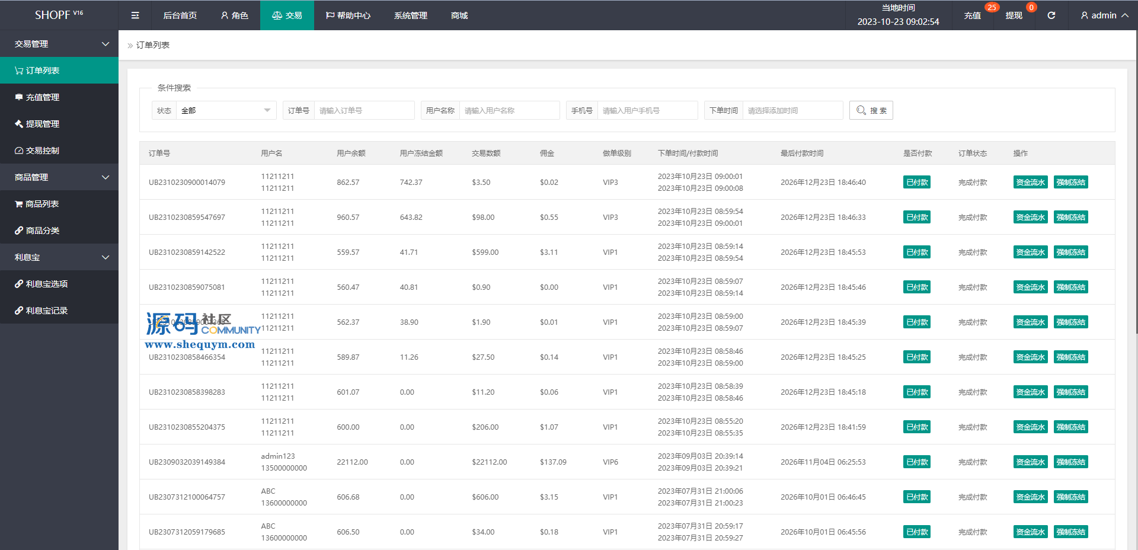Collapse the 商品管理 sidebar group

click(59, 177)
